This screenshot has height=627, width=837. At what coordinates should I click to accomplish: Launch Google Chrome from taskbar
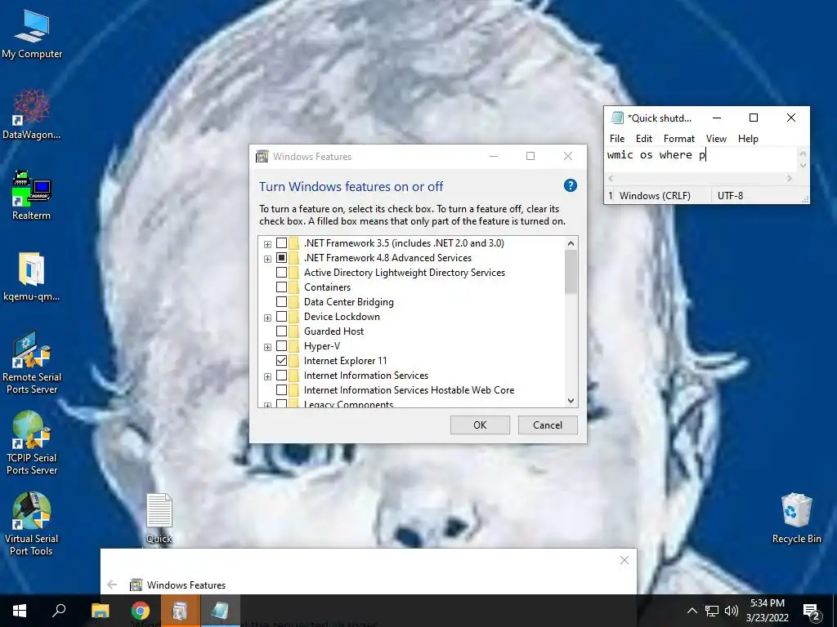[x=141, y=611]
